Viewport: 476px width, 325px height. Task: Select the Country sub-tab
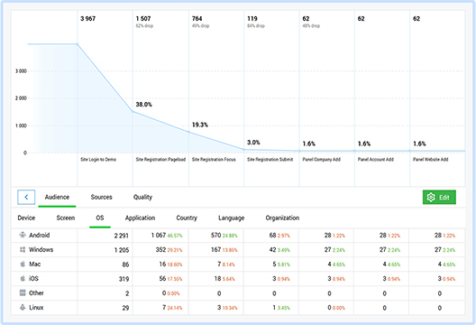pyautogui.click(x=187, y=218)
